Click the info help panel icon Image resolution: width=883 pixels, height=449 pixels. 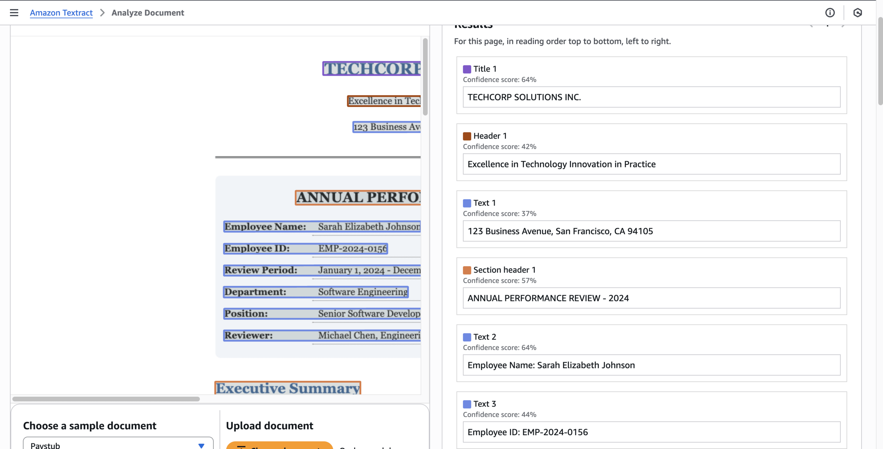[830, 13]
